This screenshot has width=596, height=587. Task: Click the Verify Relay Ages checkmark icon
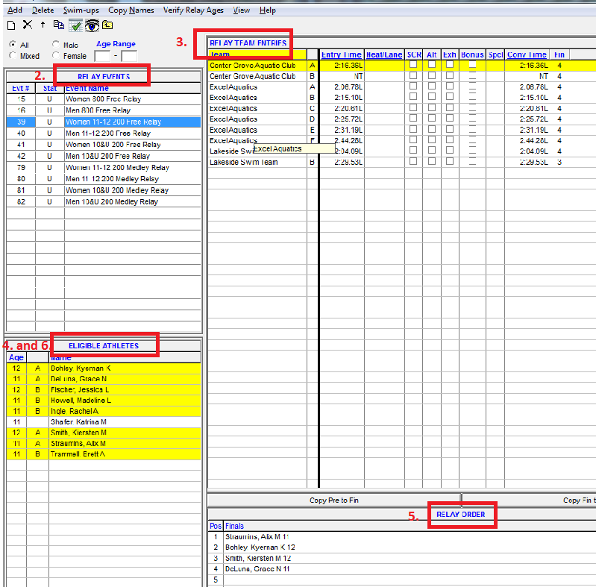coord(75,25)
